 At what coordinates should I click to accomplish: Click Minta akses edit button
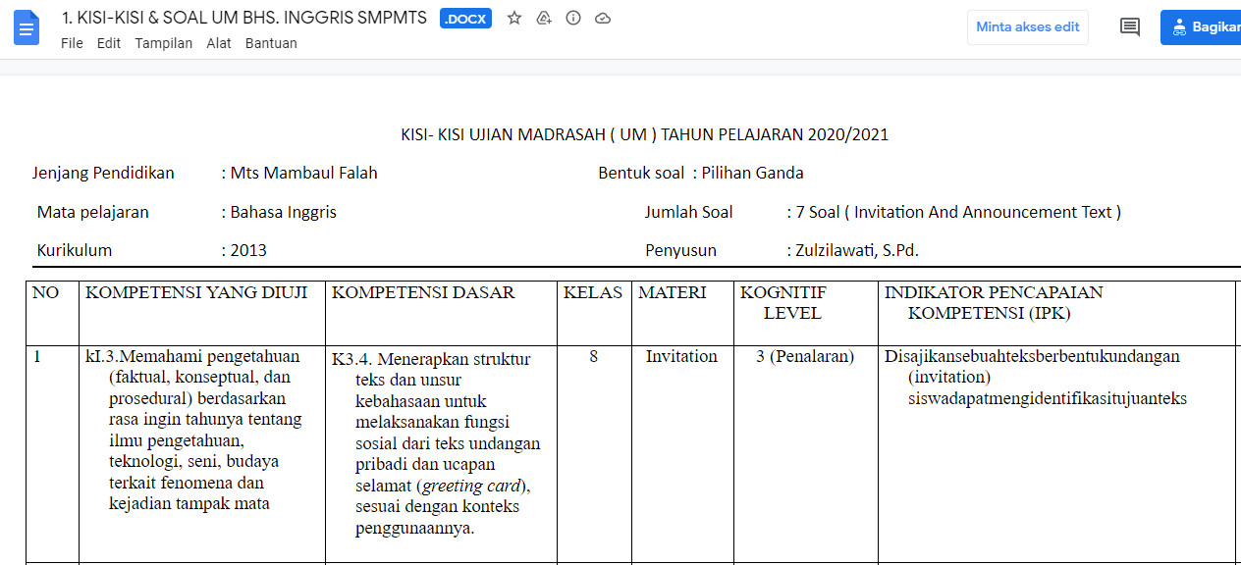click(1028, 27)
